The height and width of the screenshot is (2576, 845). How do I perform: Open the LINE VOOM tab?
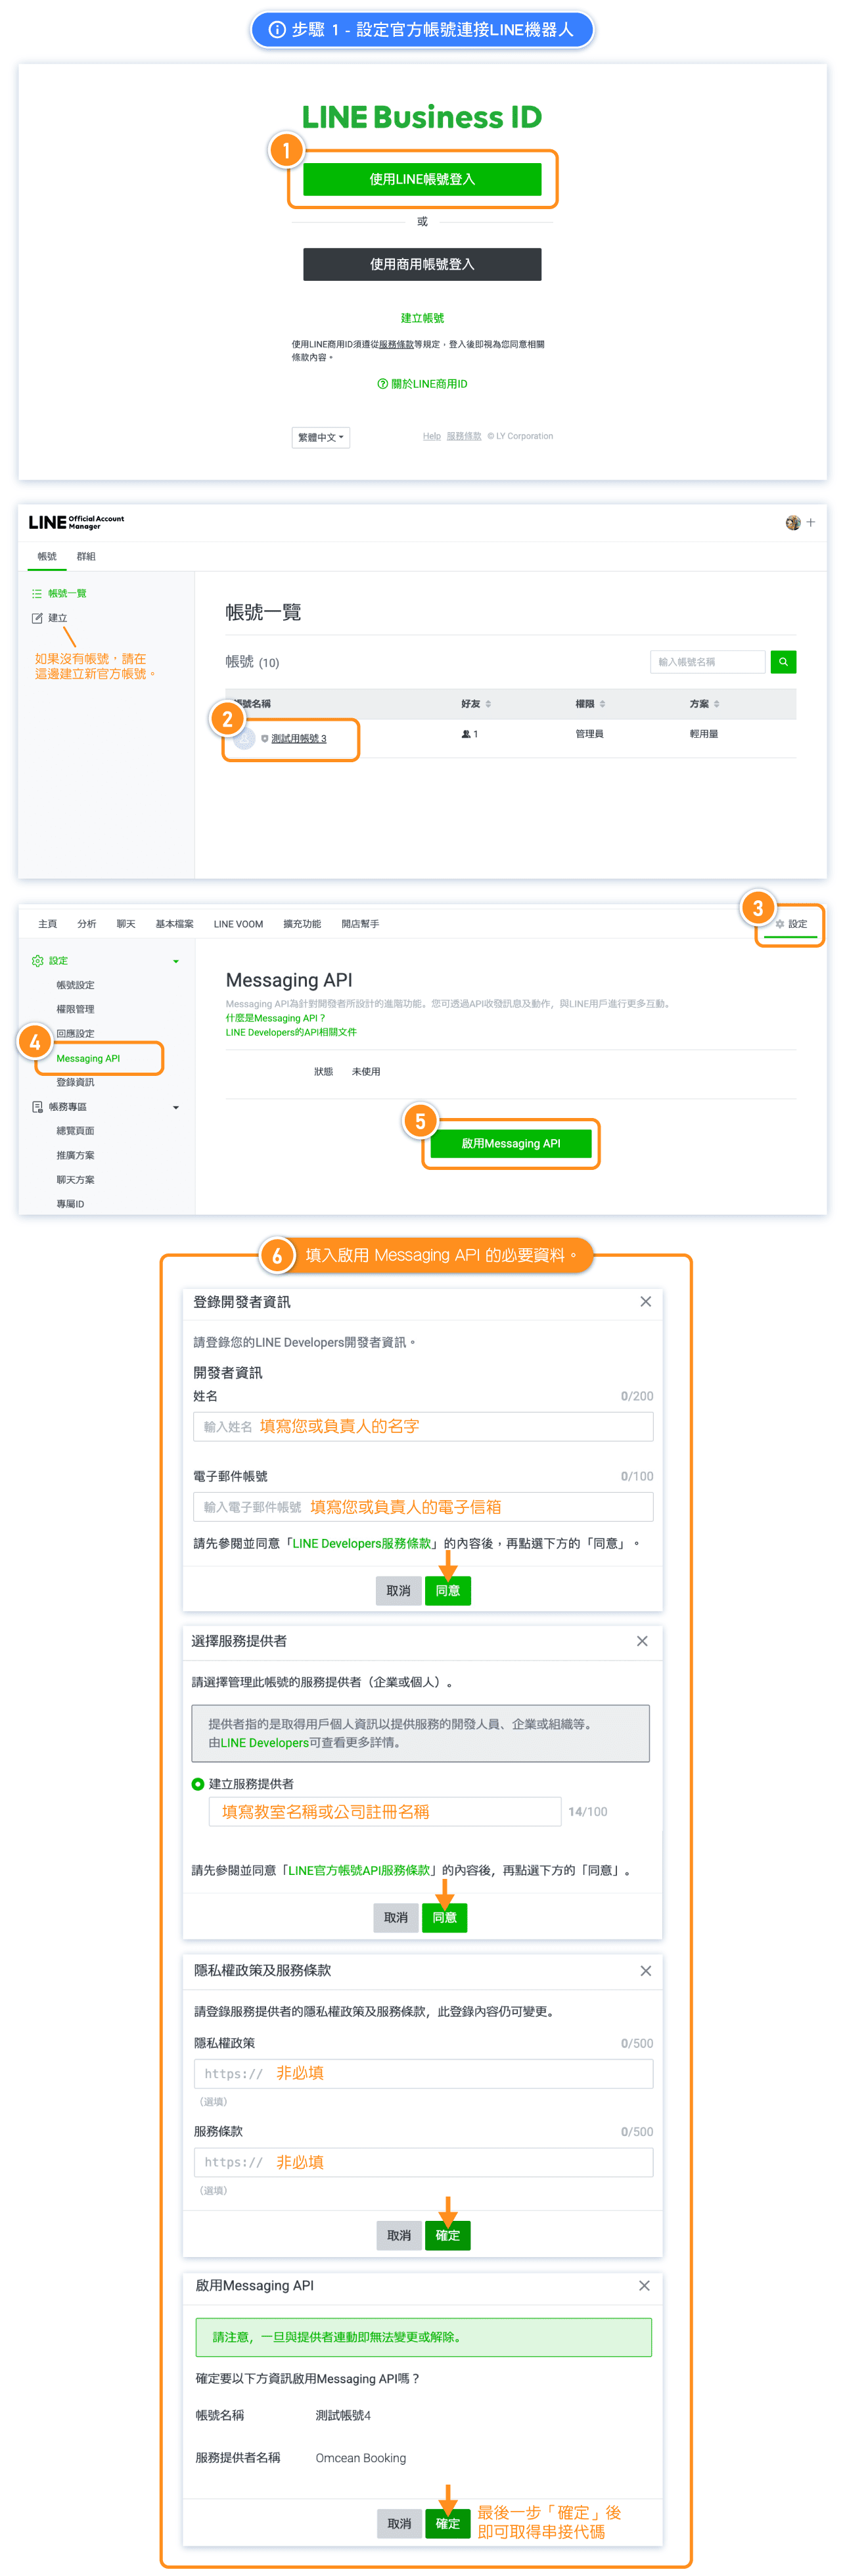coord(238,924)
